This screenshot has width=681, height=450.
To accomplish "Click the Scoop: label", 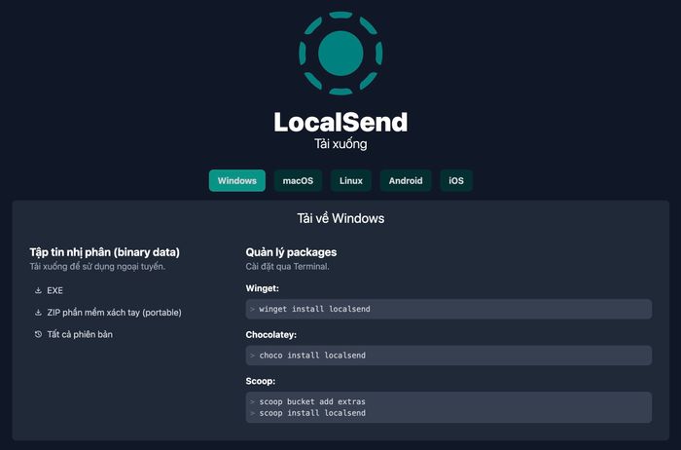I will tap(261, 381).
